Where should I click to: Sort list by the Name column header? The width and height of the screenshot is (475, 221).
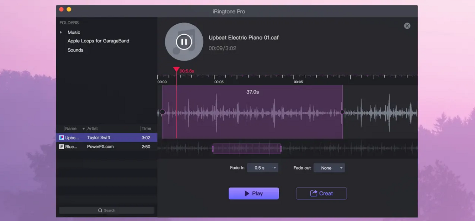click(71, 128)
